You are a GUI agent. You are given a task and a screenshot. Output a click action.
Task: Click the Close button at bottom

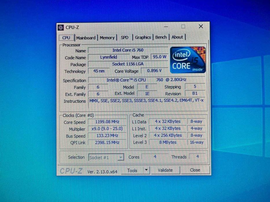coord(195,170)
